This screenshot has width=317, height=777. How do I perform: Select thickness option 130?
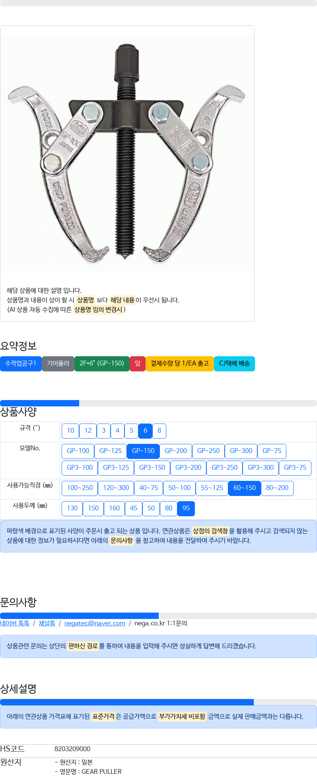click(72, 508)
